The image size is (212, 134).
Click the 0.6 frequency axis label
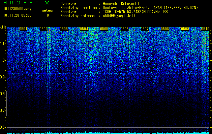pos(3,127)
